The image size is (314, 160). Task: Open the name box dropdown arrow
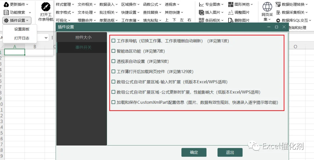pyautogui.click(x=46, y=38)
